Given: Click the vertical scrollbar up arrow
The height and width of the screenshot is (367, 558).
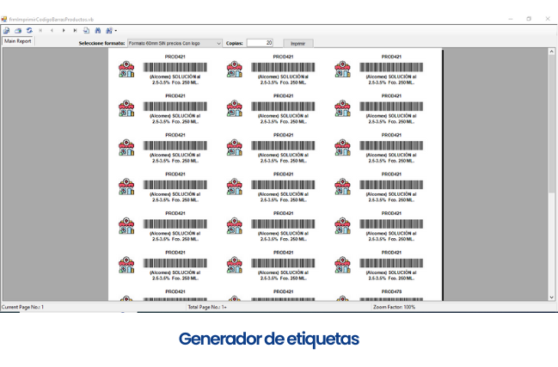Looking at the screenshot, I should point(552,52).
